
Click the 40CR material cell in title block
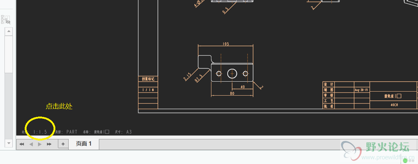[x=394, y=105]
